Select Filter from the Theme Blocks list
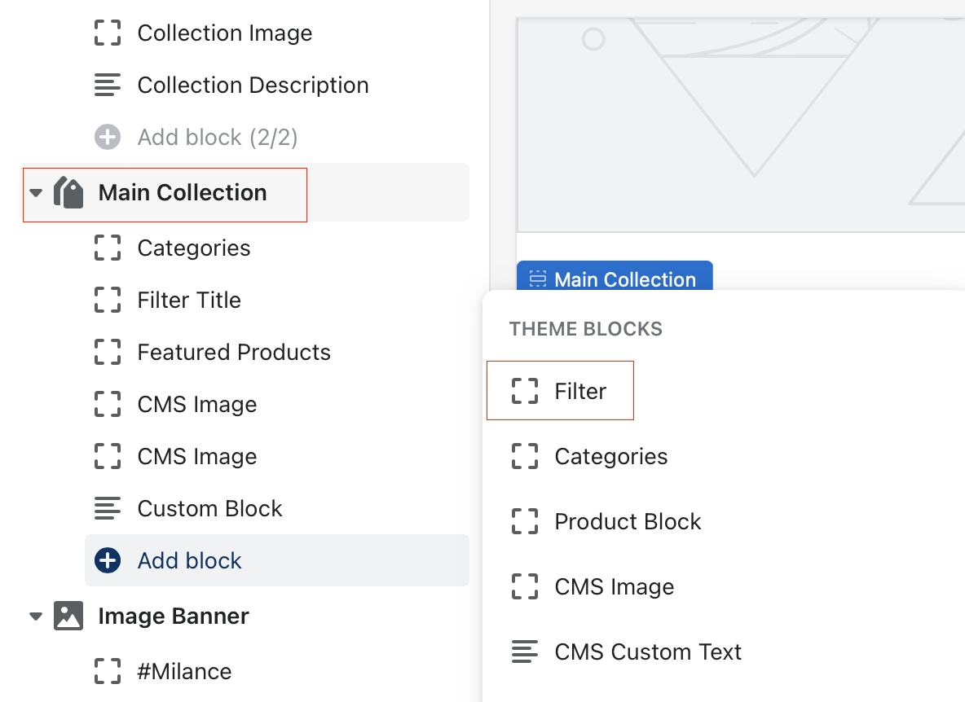Image resolution: width=965 pixels, height=702 pixels. pos(580,391)
